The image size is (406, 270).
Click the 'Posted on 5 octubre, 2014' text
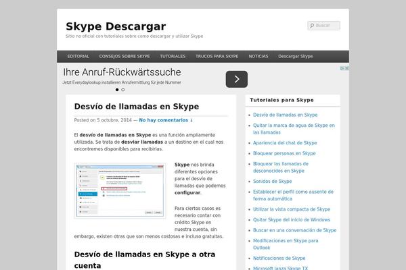103,120
